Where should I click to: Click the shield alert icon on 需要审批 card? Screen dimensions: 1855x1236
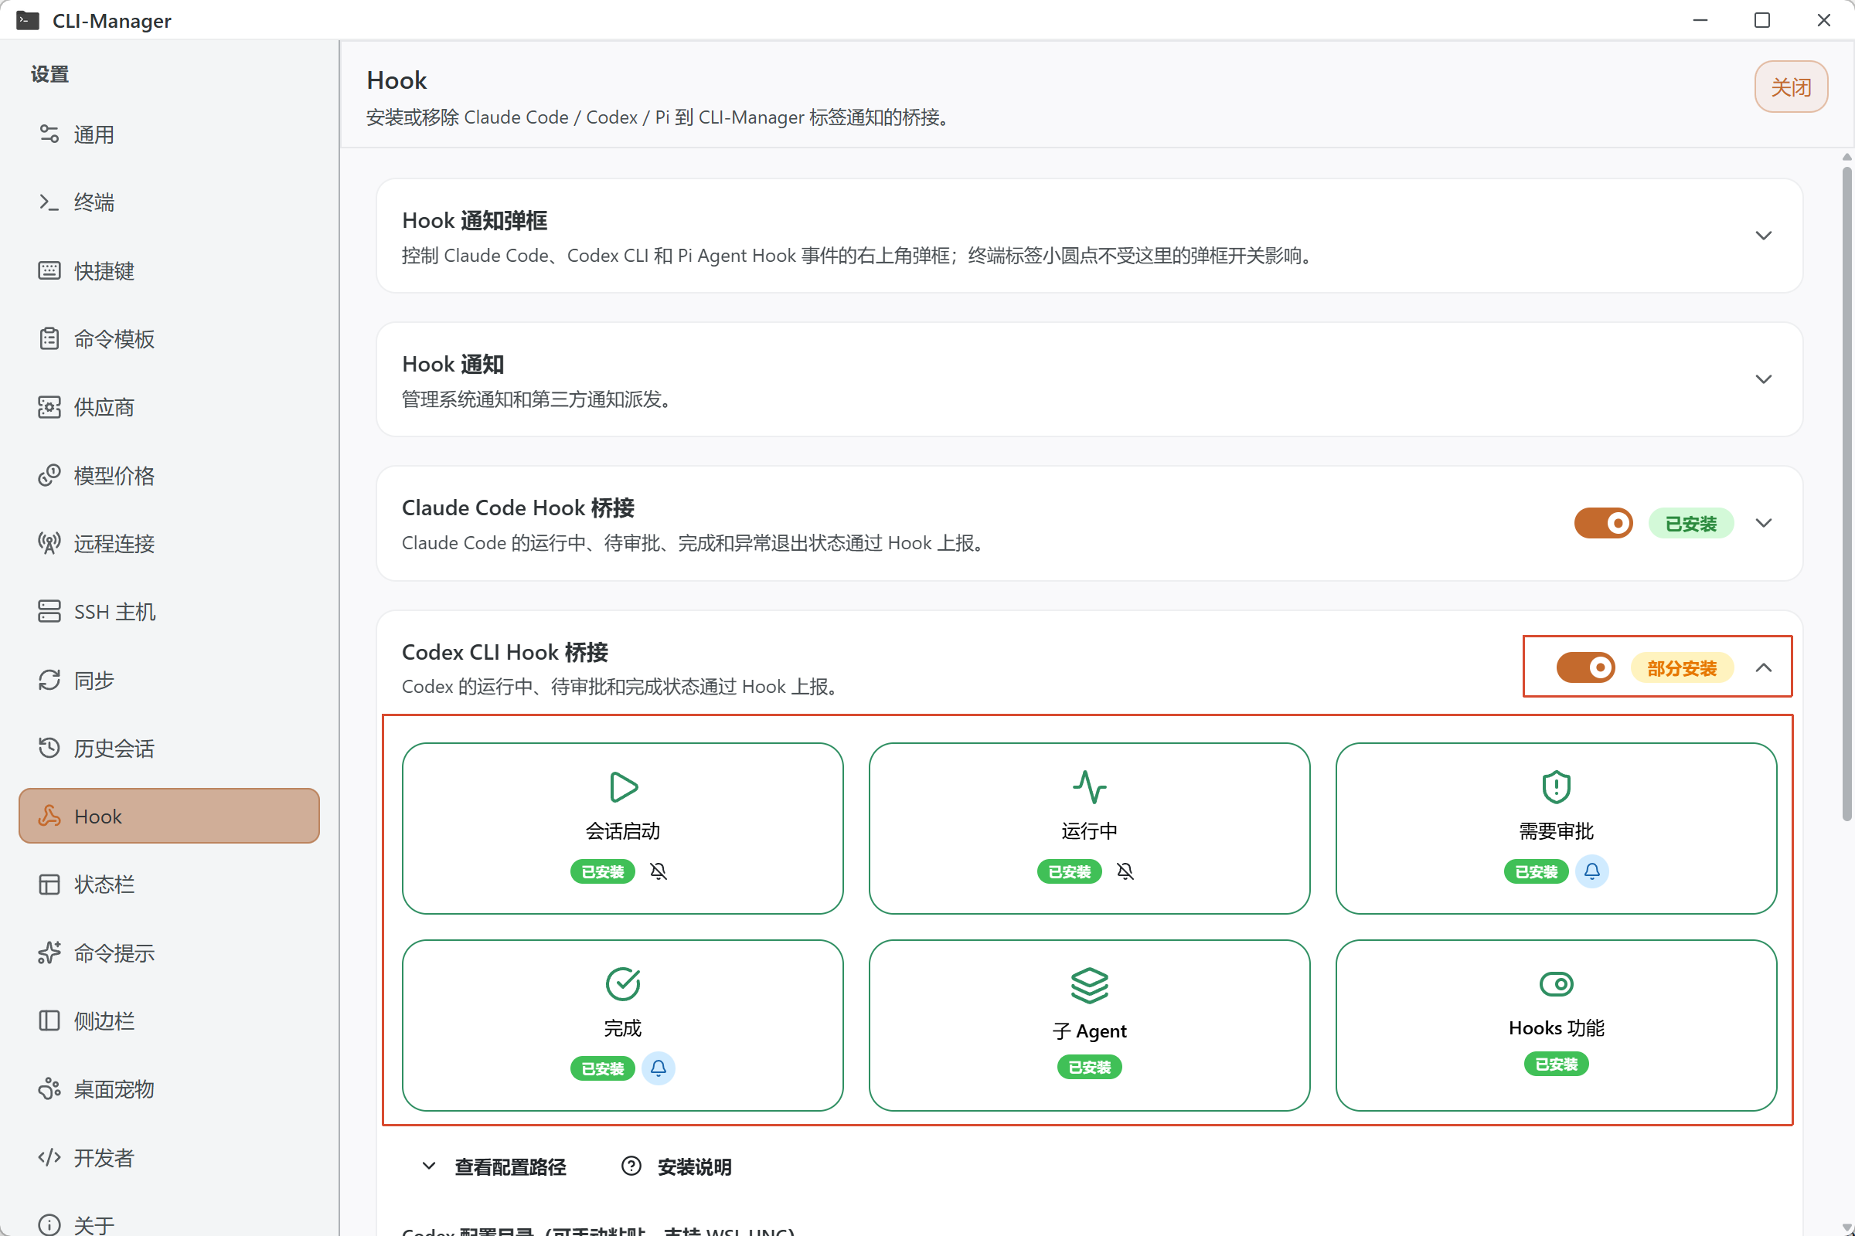tap(1556, 786)
